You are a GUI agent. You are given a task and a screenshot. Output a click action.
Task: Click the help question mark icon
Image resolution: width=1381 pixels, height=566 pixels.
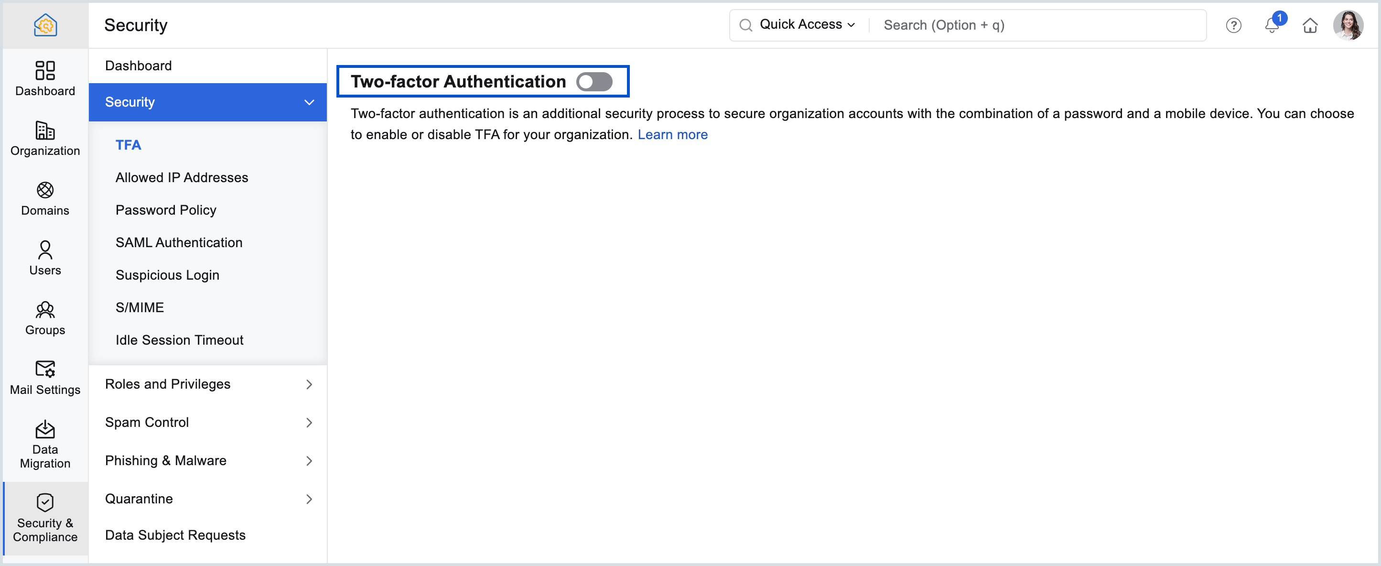click(1233, 25)
